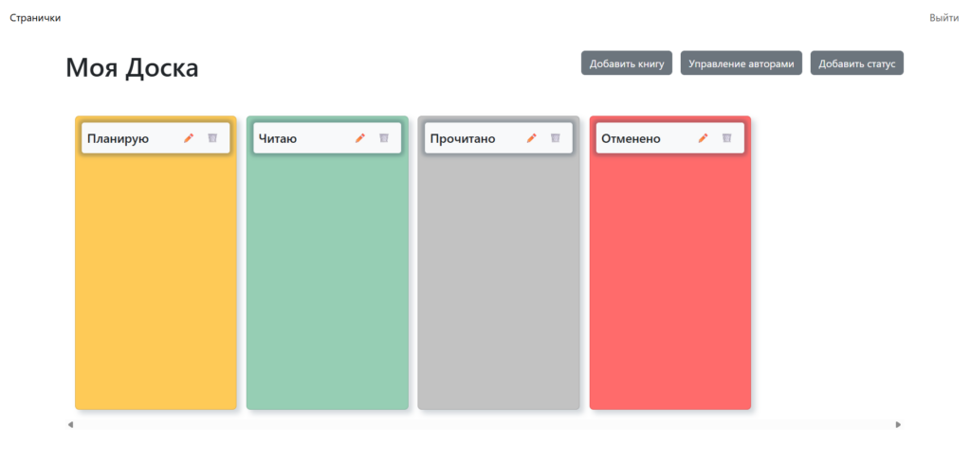Delete the Планирую status with trash icon
The image size is (971, 464).
click(212, 138)
